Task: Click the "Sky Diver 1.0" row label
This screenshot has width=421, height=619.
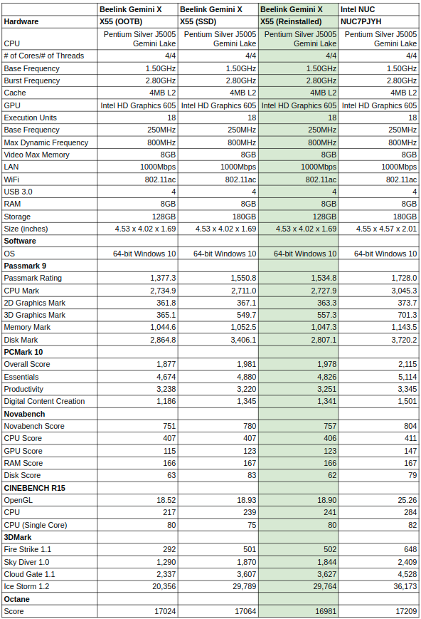Action: (x=27, y=562)
